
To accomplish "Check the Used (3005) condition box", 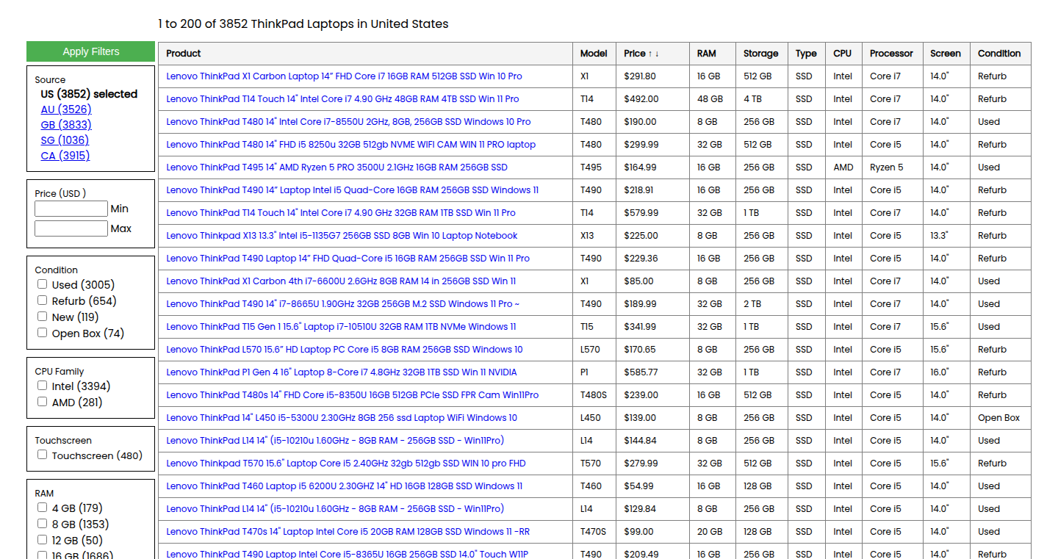I will click(43, 284).
